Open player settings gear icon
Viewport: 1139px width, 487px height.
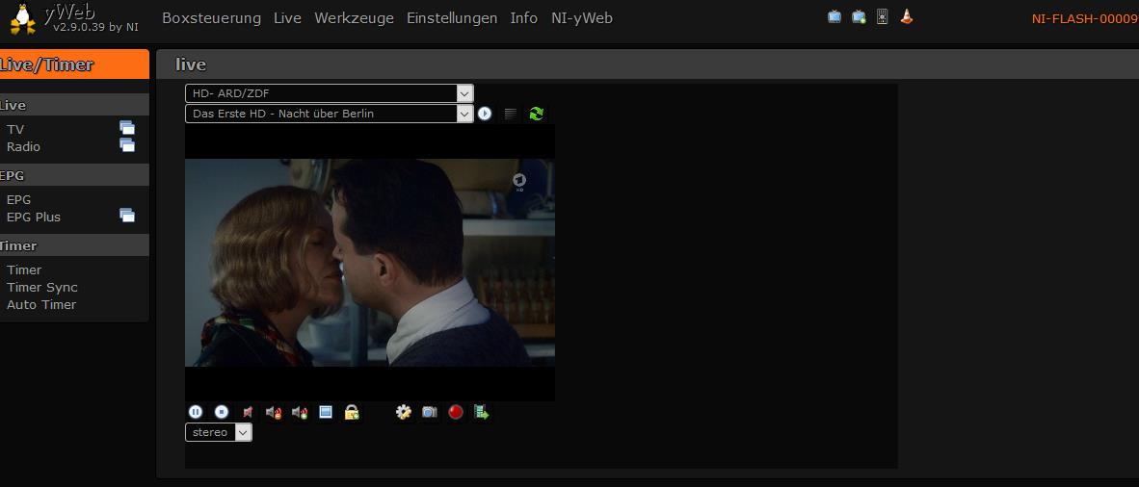coord(404,412)
